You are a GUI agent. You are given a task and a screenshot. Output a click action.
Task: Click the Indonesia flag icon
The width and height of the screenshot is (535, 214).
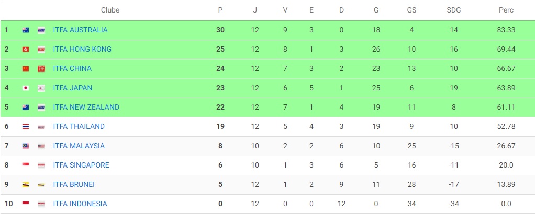point(26,204)
